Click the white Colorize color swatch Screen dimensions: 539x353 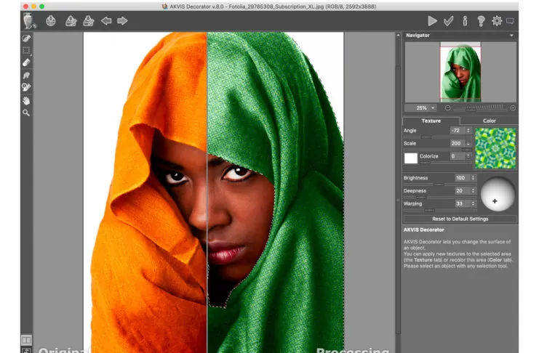click(x=411, y=157)
